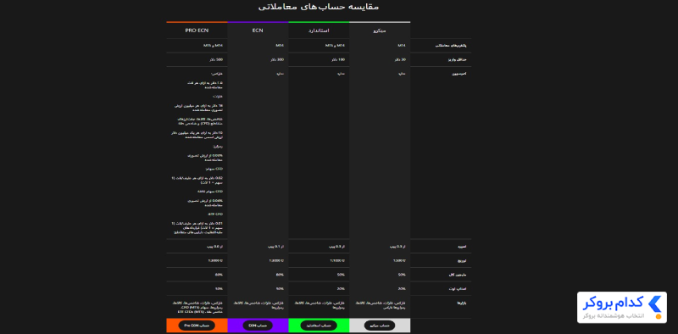The height and width of the screenshot is (334, 678).
Task: Click the platforms cell in استاندارد column
Action: click(335, 46)
